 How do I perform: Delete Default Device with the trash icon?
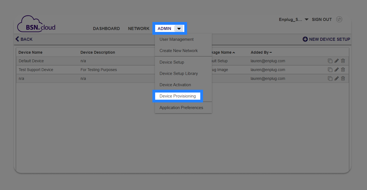pyautogui.click(x=343, y=61)
